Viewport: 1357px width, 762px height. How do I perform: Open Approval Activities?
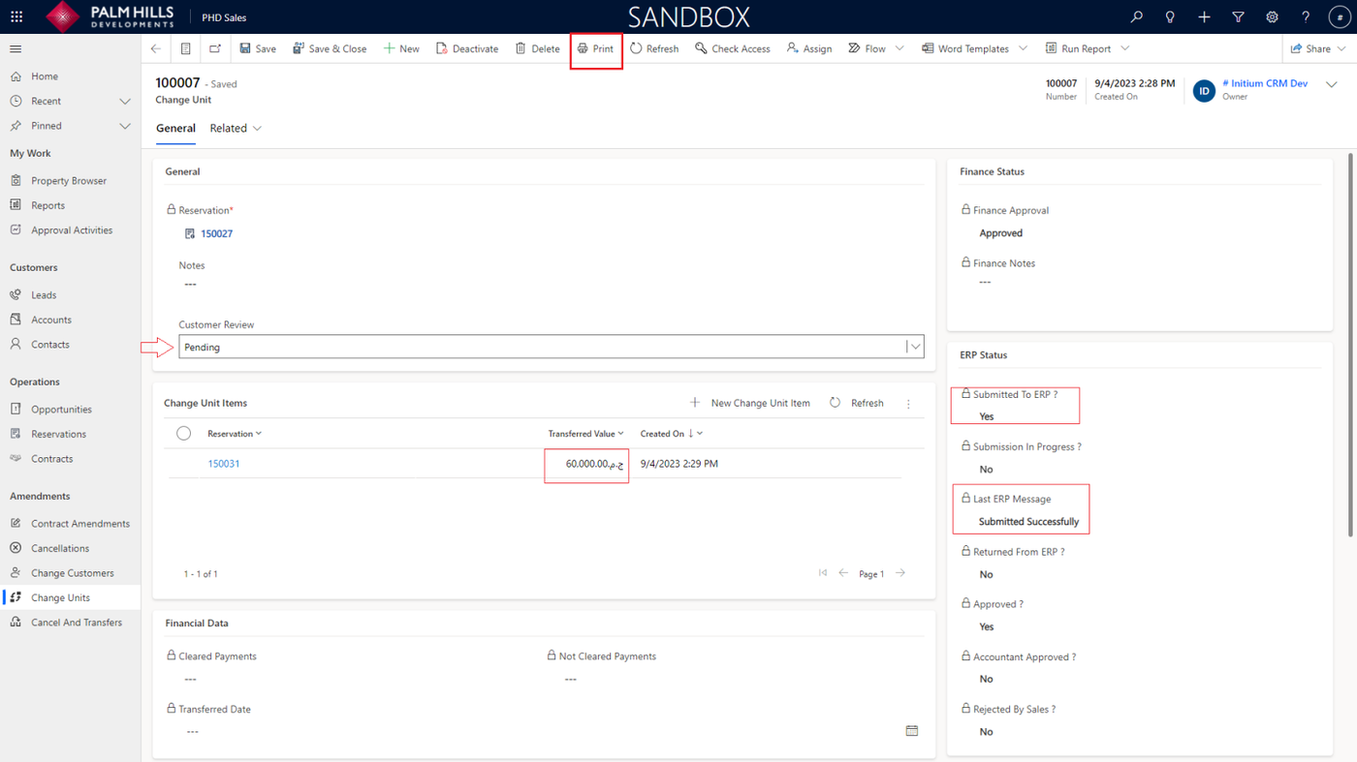click(70, 230)
